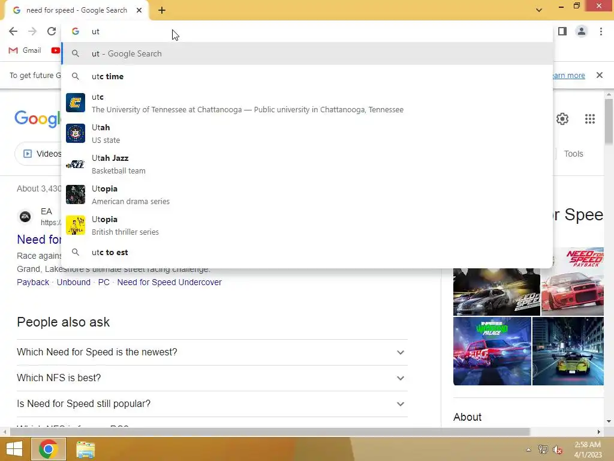Click the UTC university logo icon
This screenshot has width=614, height=461.
(76, 103)
